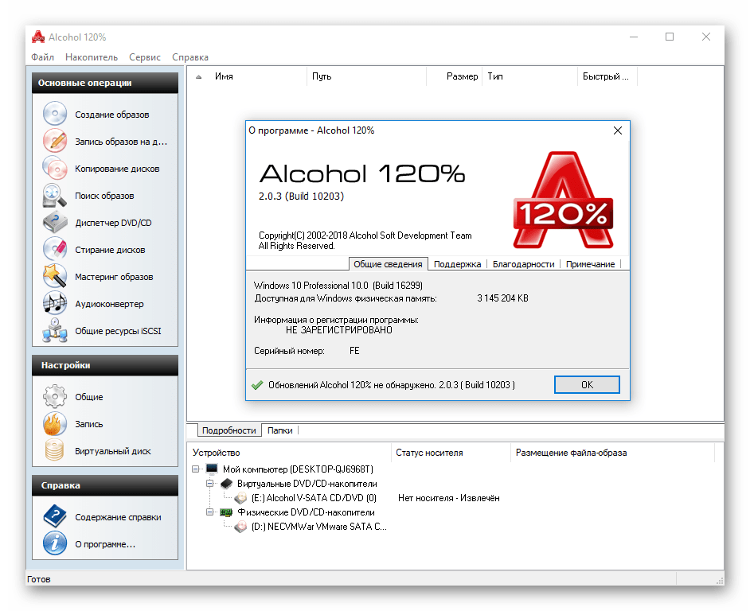The height and width of the screenshot is (611, 750).
Task: Click the Диспетчер DVD/CD drive icon
Action: [x=54, y=222]
